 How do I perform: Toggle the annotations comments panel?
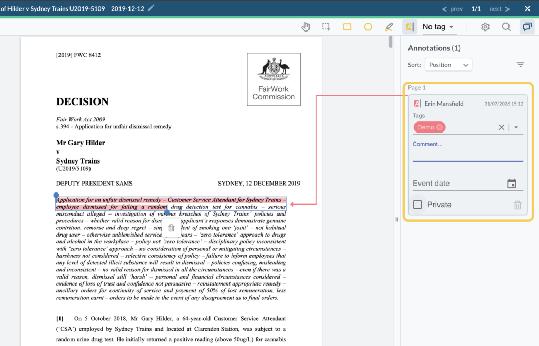tap(526, 27)
